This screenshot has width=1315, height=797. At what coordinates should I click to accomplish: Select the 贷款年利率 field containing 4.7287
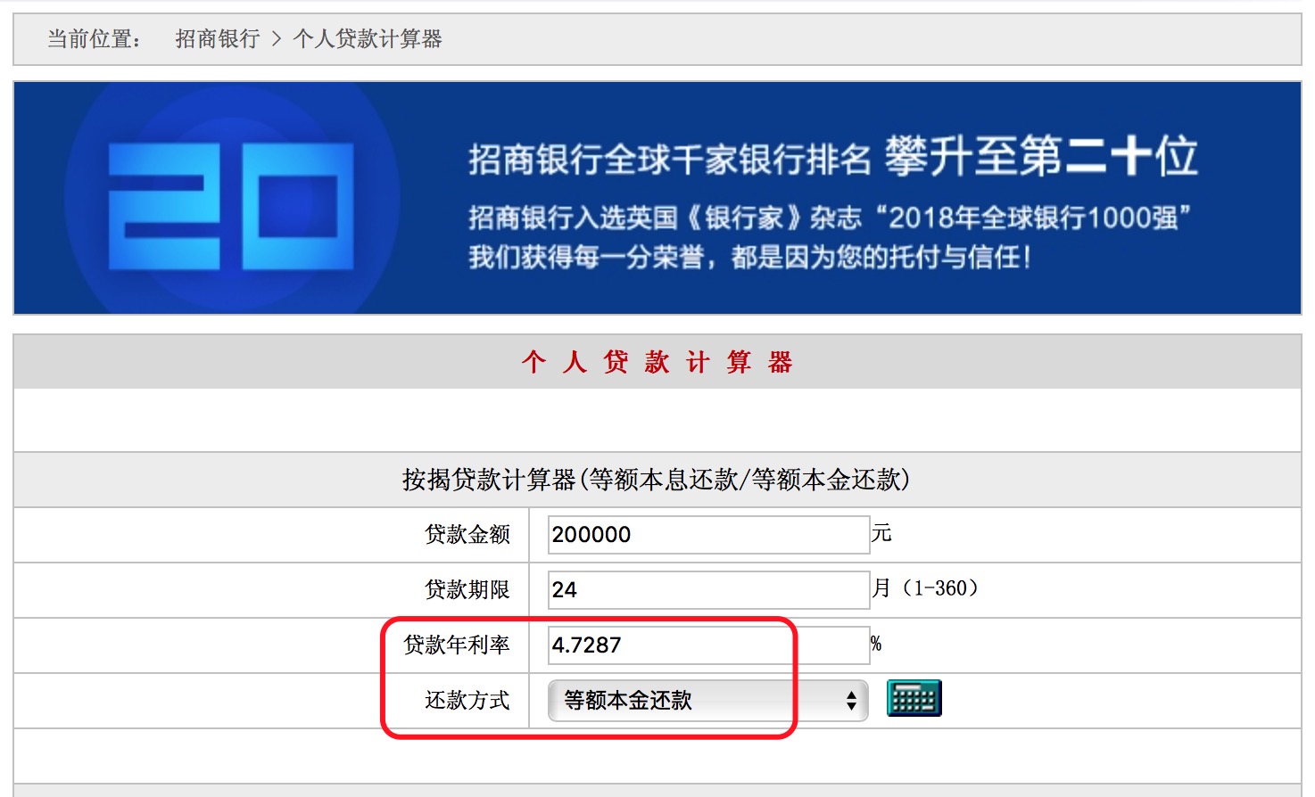click(707, 645)
